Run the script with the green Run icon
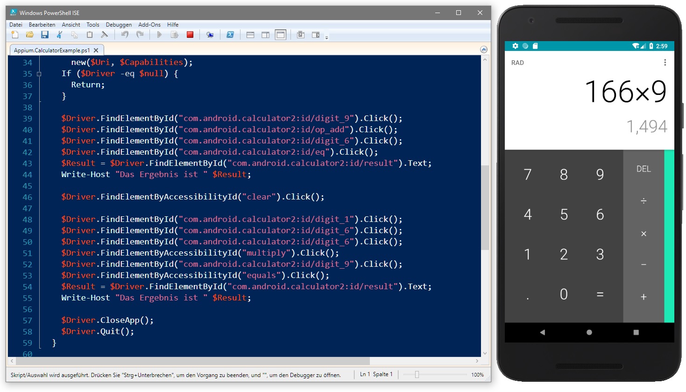686x392 pixels. coord(159,35)
